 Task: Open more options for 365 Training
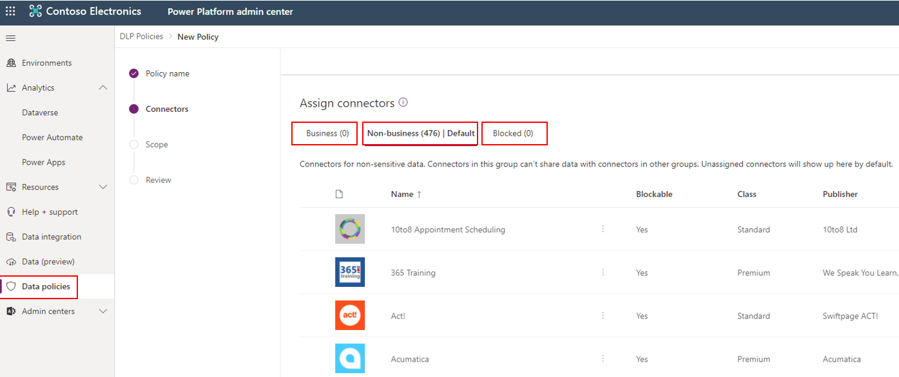(603, 272)
